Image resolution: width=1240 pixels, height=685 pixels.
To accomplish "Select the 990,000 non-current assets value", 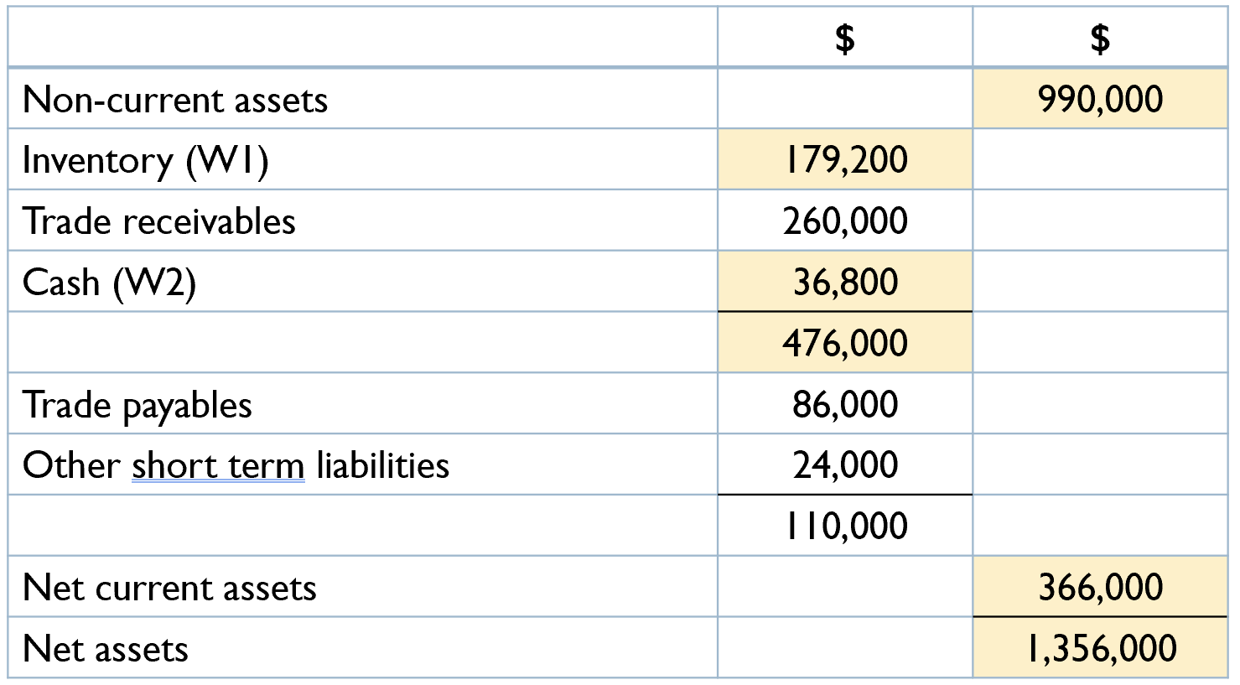I will (x=1099, y=100).
